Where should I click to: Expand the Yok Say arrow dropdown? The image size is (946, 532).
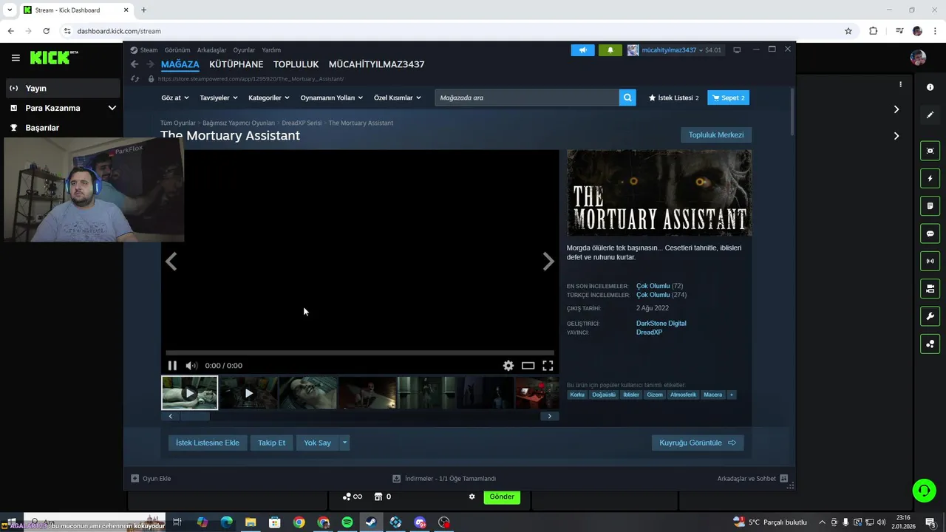click(x=344, y=443)
